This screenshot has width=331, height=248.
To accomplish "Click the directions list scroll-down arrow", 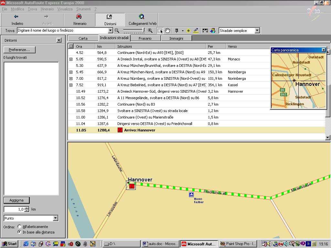I will [328, 138].
